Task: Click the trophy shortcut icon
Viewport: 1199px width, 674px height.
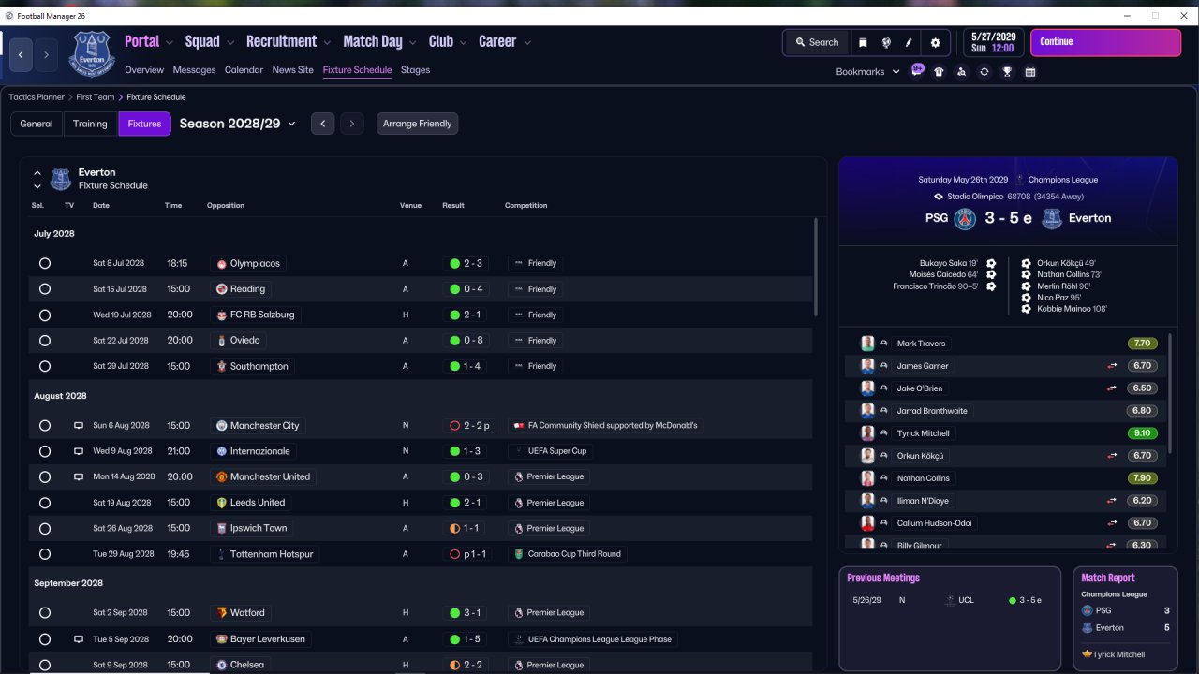Action: pyautogui.click(x=1007, y=72)
